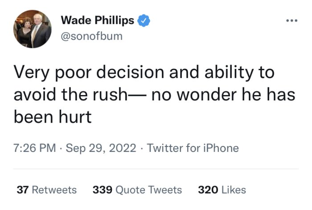This screenshot has width=312, height=210.
Task: Click the tweet body text
Action: coord(154,95)
